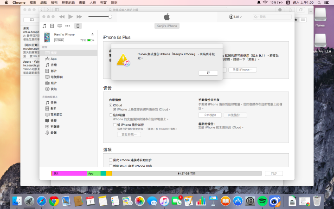Viewport: 334px width, 209px height.
Task: Open Spotlight search in the menu bar
Action: 319,3
